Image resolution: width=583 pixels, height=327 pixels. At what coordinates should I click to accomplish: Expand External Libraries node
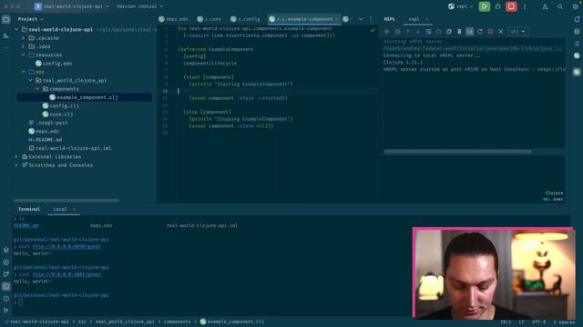coord(16,156)
